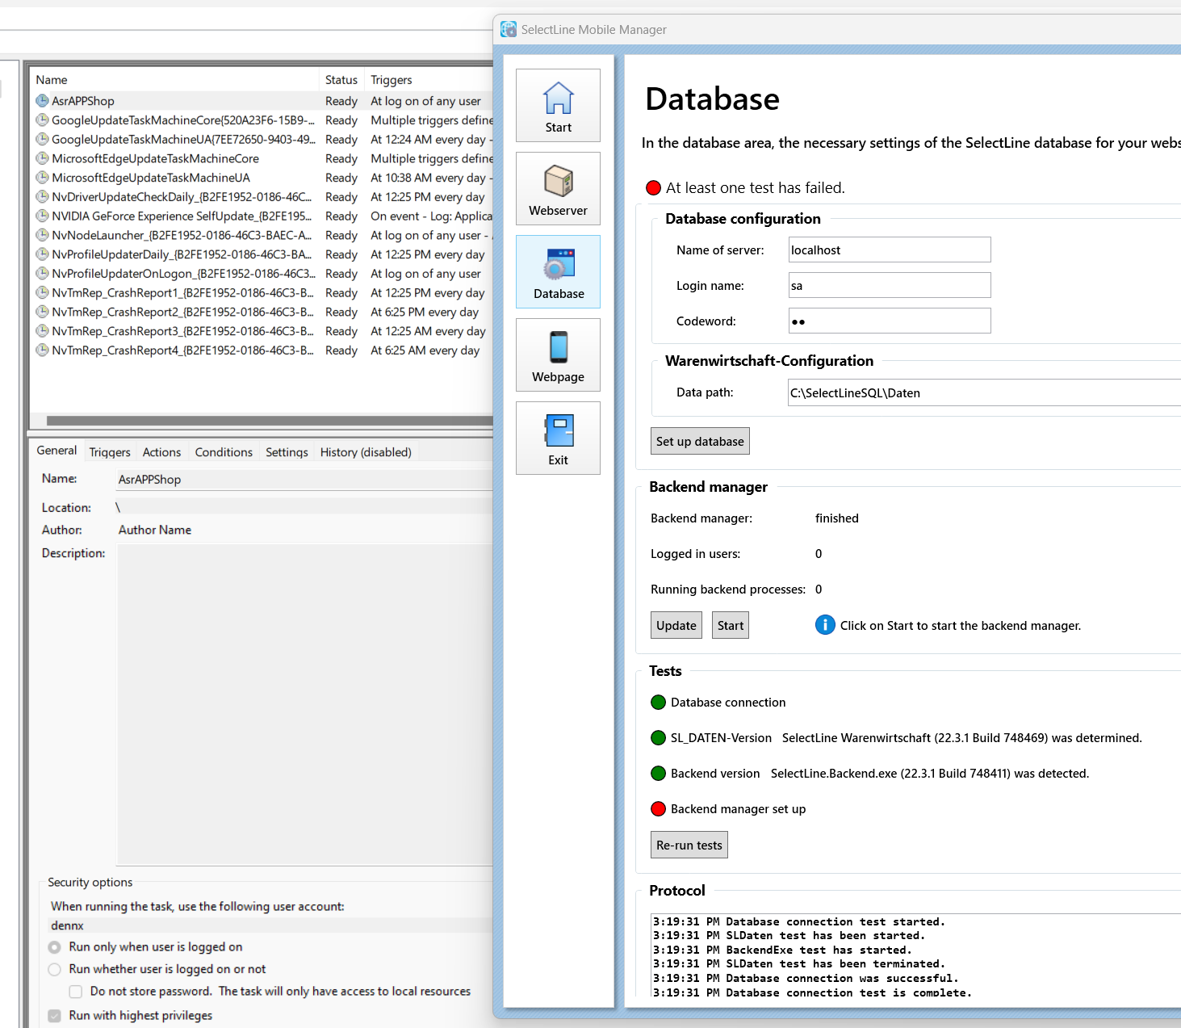The height and width of the screenshot is (1028, 1181).
Task: Switch to the Triggers tab
Action: (x=109, y=451)
